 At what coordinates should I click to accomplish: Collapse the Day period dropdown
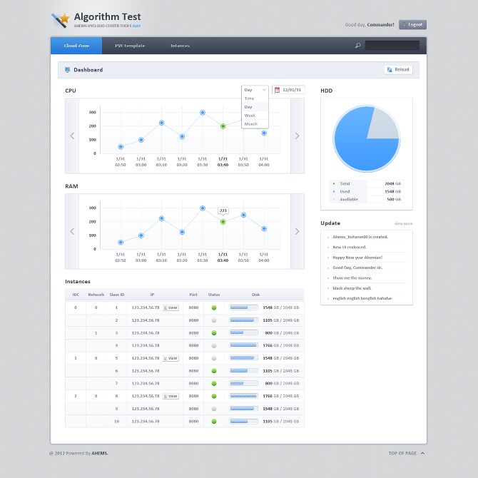pyautogui.click(x=255, y=90)
